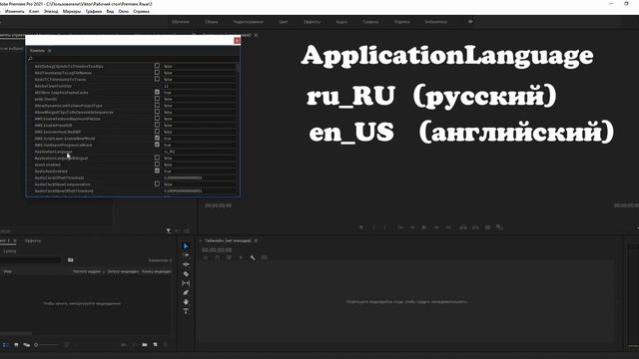This screenshot has height=359, width=639.
Task: Click the timeline timecode 00;00;00;00
Action: click(217, 250)
